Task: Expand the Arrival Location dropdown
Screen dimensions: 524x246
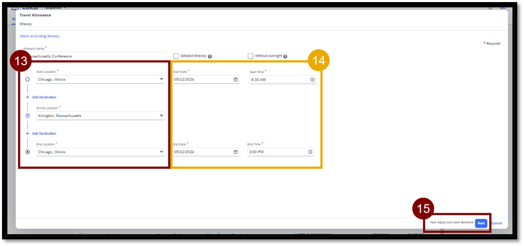Action: (x=161, y=116)
